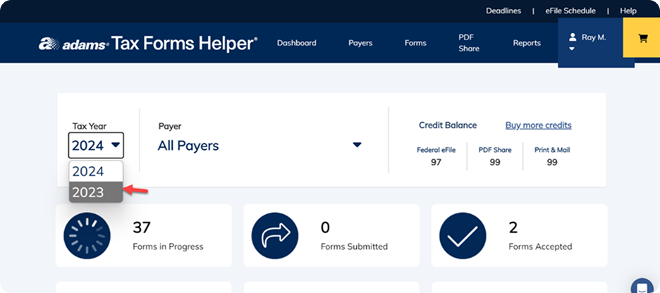
Task: Click the Help link
Action: pos(628,11)
